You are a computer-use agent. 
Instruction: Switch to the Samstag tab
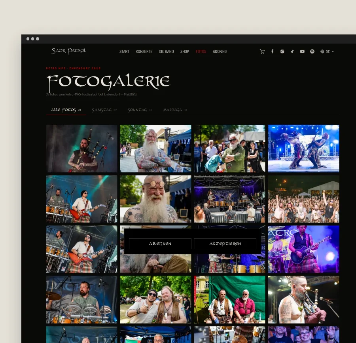(104, 110)
